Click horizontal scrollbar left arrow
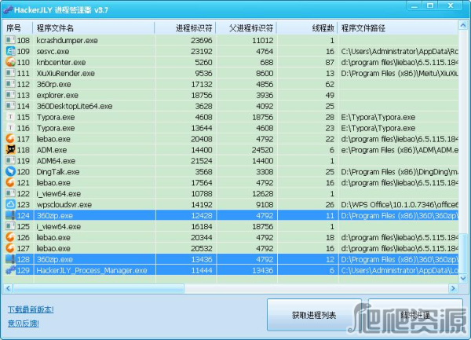 pos(8,288)
